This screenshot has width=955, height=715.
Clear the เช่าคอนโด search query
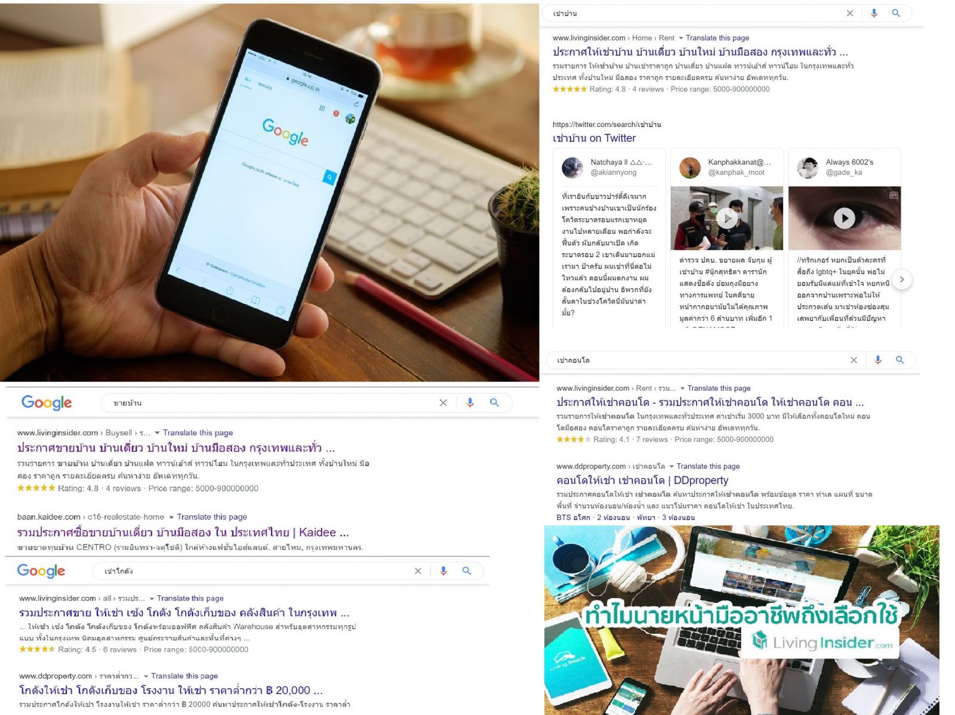pyautogui.click(x=854, y=360)
